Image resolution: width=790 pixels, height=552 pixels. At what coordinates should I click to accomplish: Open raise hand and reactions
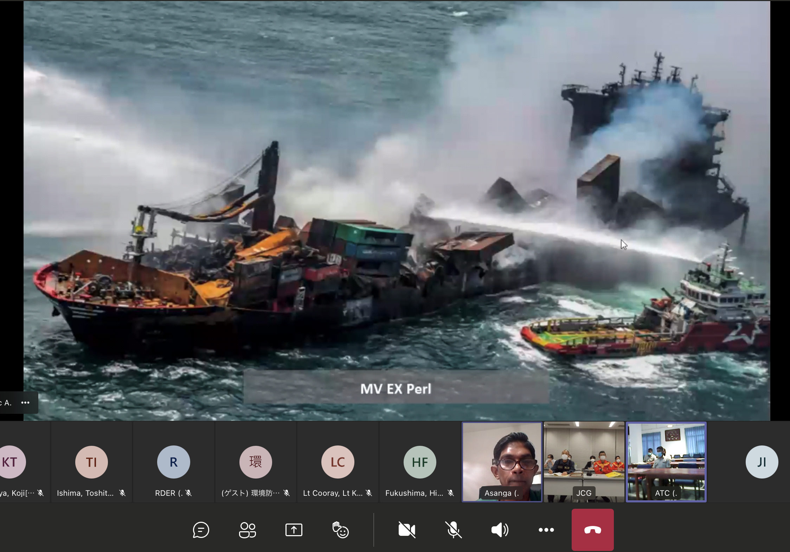(340, 530)
